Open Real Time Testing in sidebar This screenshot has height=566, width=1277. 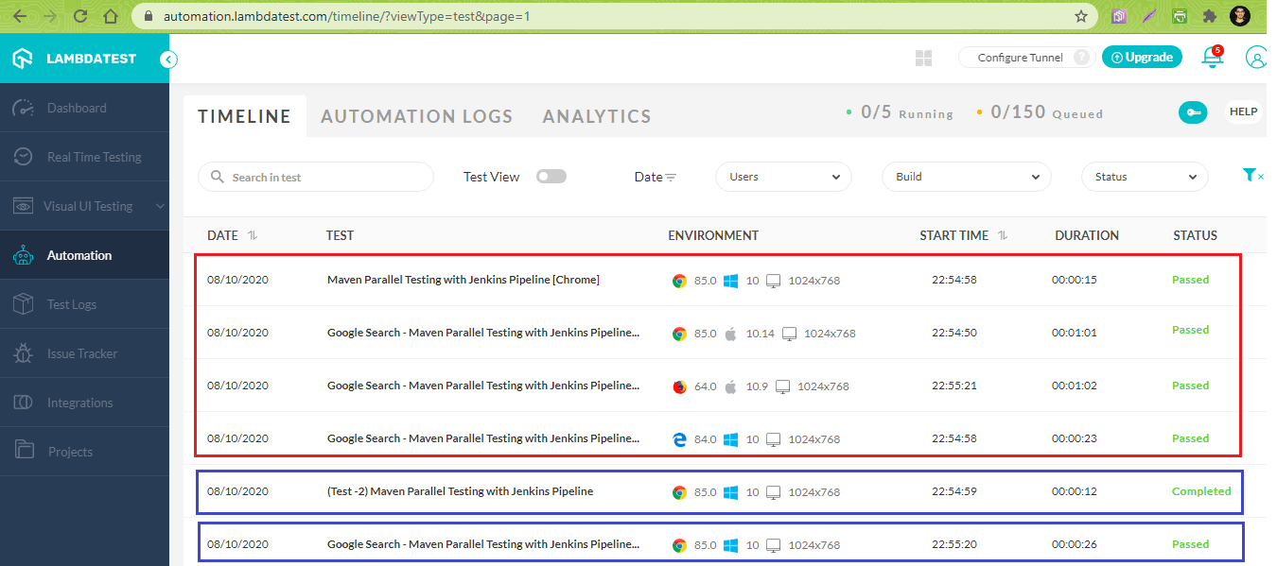(94, 157)
